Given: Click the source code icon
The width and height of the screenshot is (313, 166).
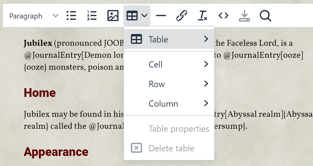Looking at the screenshot, I should point(223,16).
